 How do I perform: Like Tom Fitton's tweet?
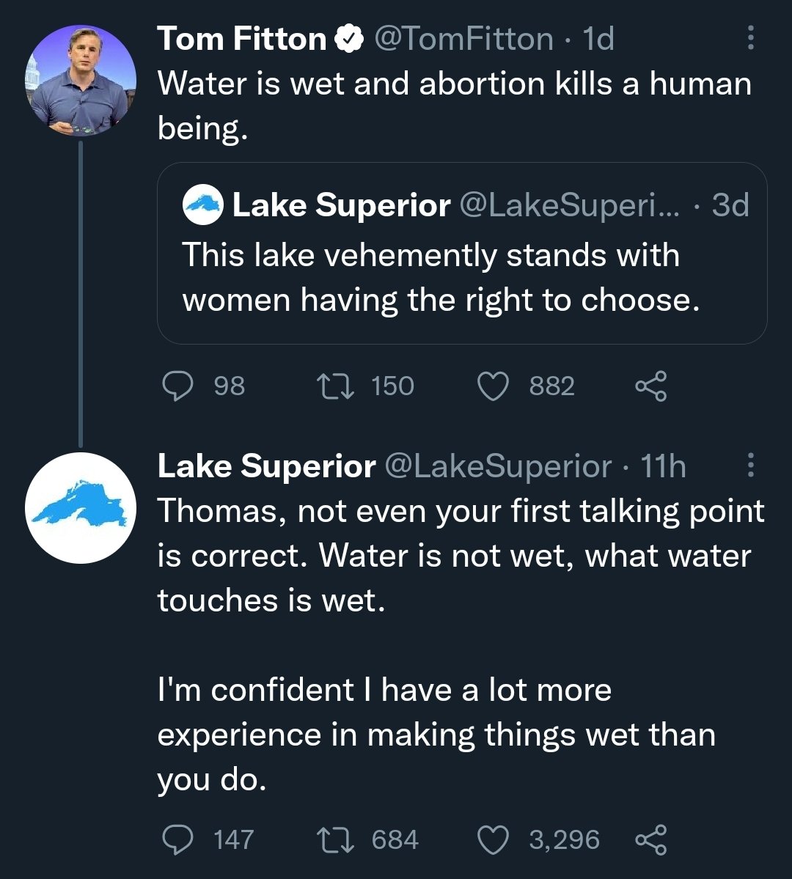click(x=493, y=386)
